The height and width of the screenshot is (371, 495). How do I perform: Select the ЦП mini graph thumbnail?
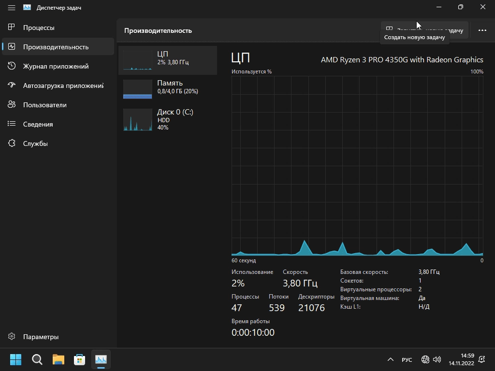[137, 60]
